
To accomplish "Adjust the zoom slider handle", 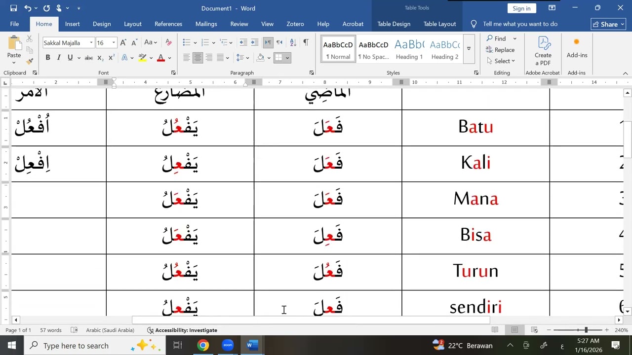I will coord(586,330).
